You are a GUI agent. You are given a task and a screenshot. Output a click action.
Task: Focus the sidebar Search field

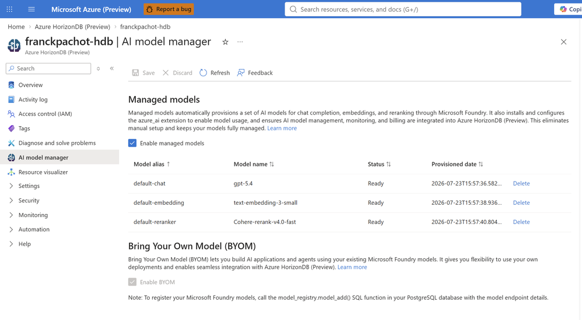coord(48,69)
